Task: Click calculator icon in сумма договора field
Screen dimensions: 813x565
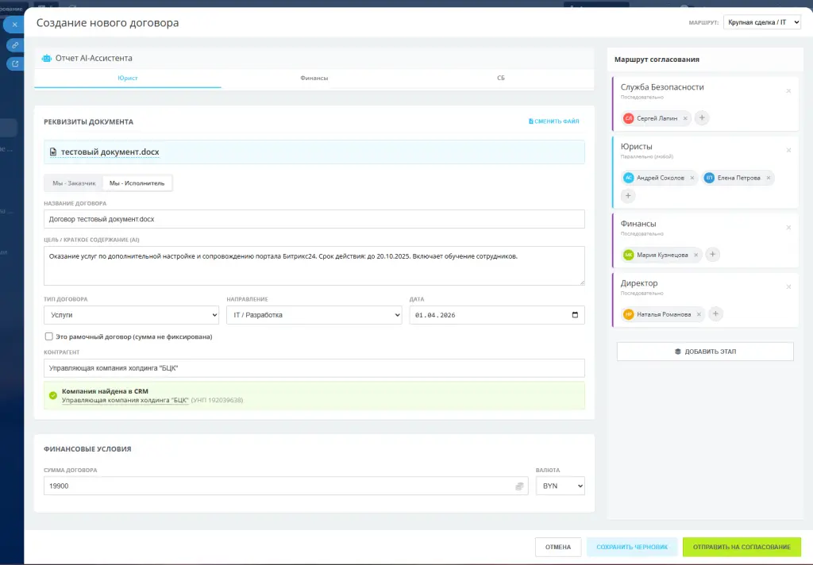Action: (x=519, y=486)
